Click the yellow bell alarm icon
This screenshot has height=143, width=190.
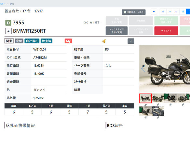[x=104, y=41]
